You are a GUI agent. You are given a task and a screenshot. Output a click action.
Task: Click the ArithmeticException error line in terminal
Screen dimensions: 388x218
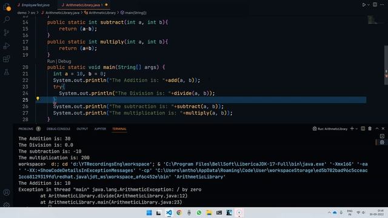point(110,190)
